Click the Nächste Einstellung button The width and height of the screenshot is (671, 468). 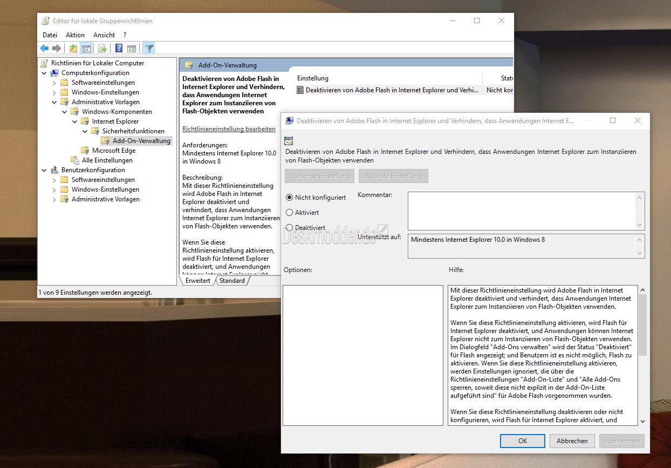(x=394, y=176)
